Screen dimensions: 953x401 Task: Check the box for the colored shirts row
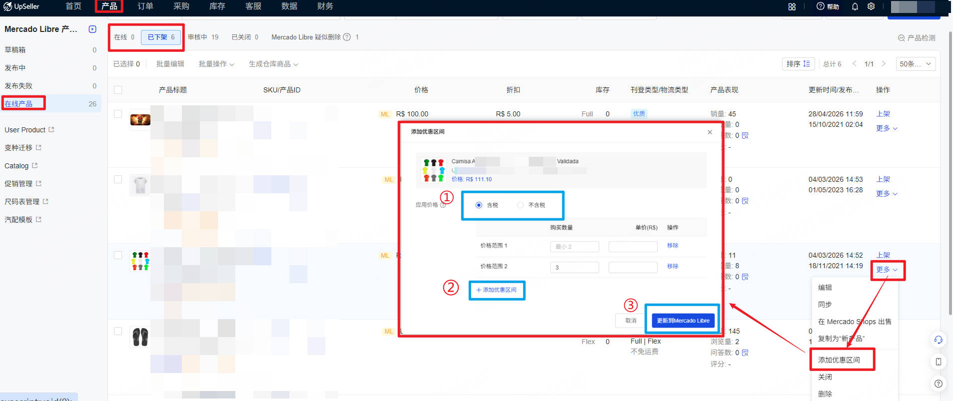click(x=118, y=255)
